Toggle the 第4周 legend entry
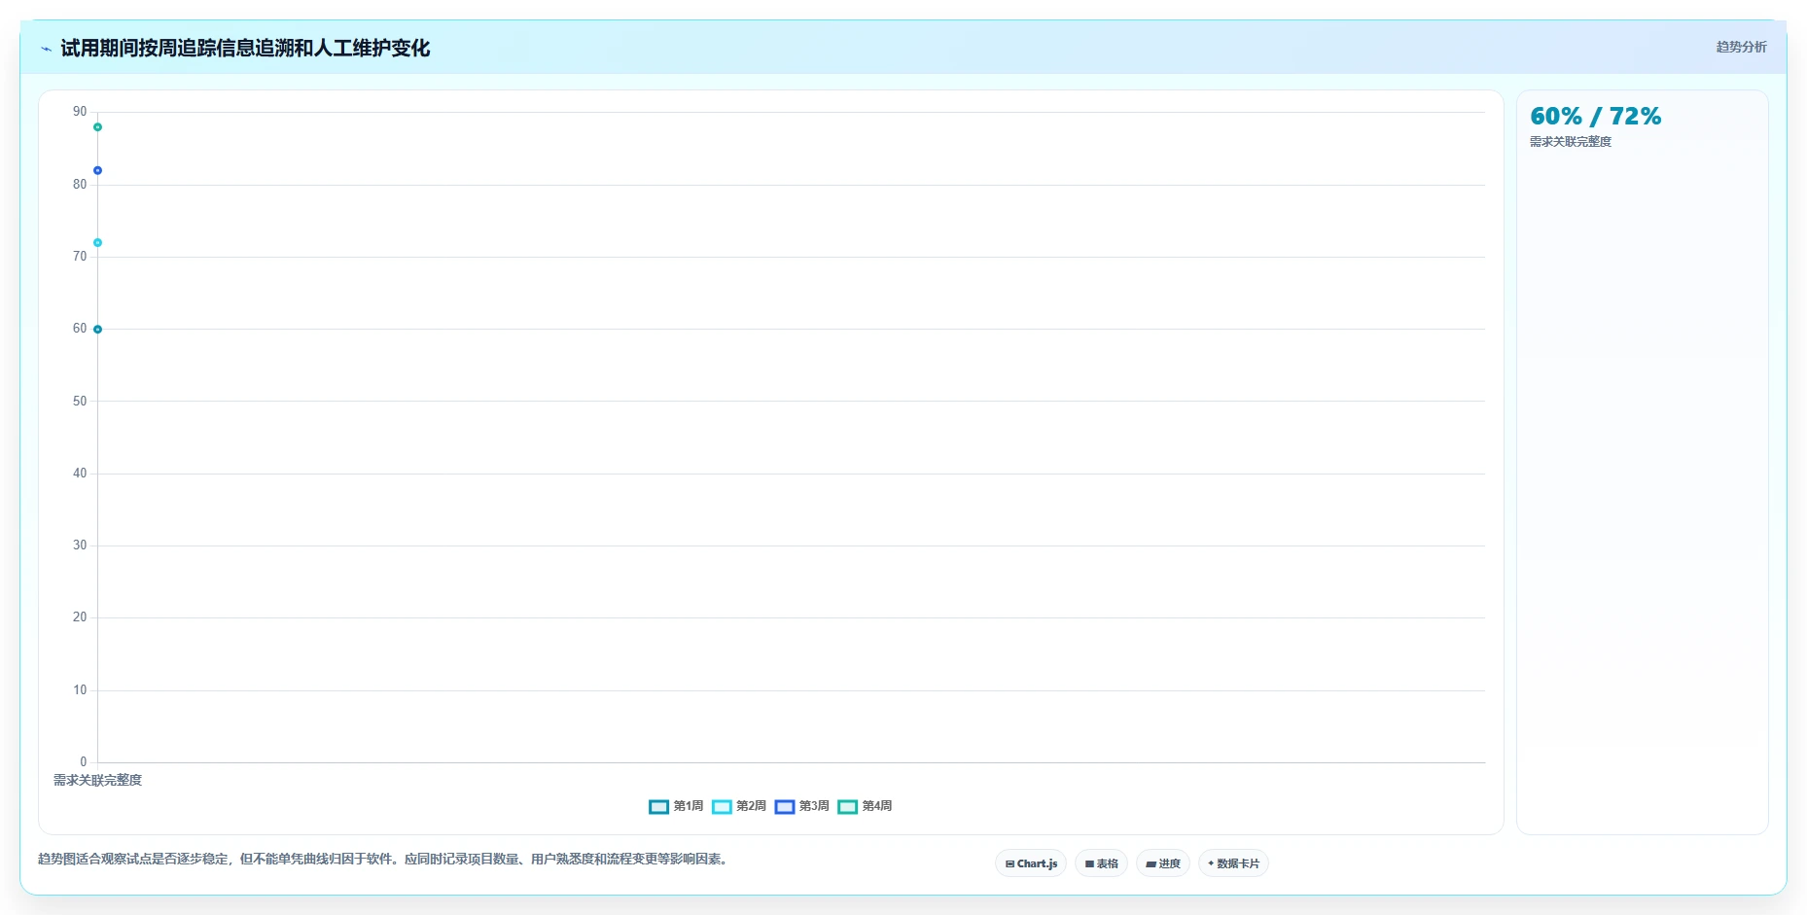Viewport: 1807px width, 915px height. [x=866, y=806]
